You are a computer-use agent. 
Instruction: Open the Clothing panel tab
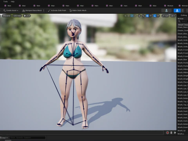(184, 15)
